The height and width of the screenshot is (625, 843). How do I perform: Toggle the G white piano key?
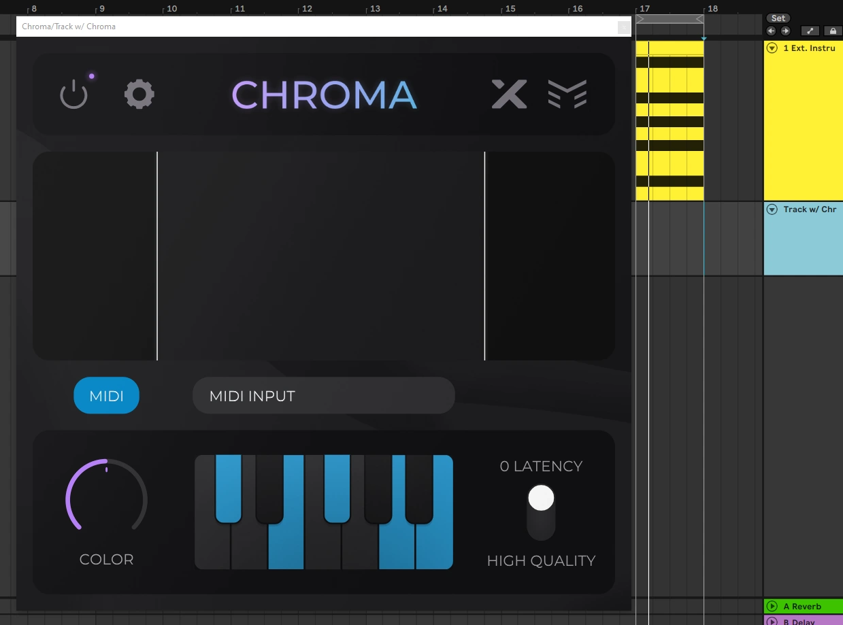[x=359, y=547]
